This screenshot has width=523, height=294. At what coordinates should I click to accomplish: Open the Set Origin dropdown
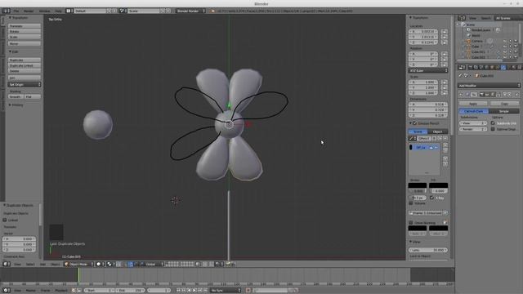(25, 85)
